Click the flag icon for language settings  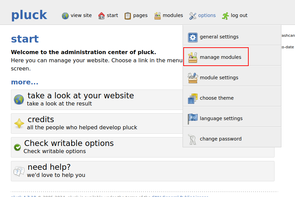[193, 119]
